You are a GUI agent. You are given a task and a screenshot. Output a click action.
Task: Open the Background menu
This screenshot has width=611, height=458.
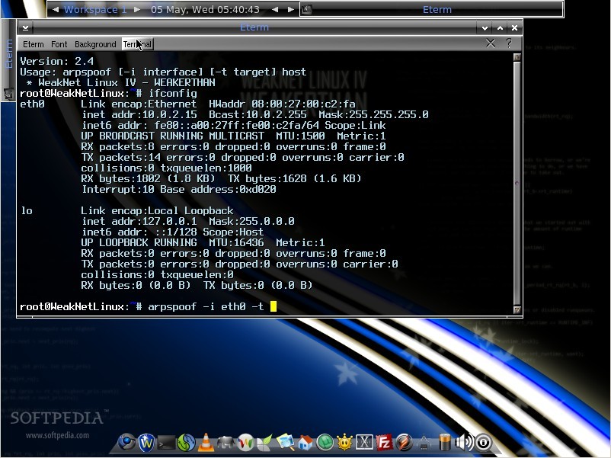click(x=95, y=44)
